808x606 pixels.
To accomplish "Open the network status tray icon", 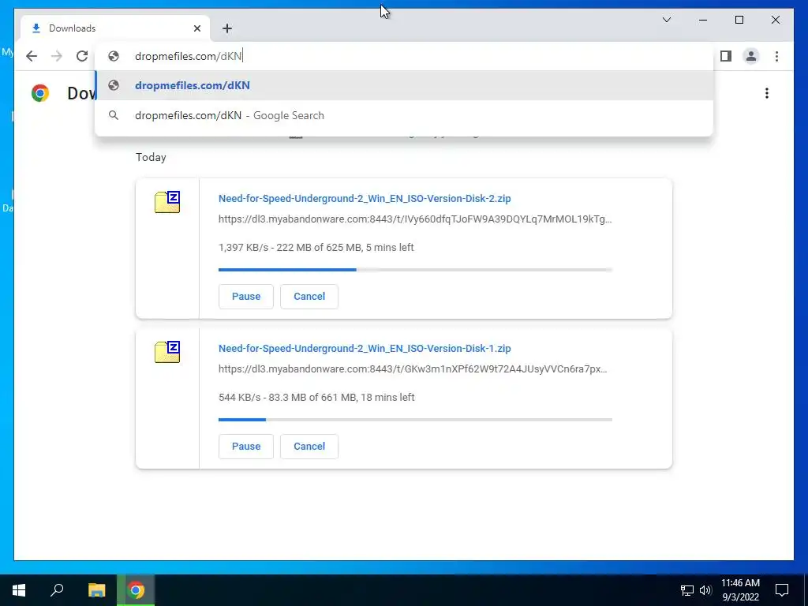I will click(687, 590).
